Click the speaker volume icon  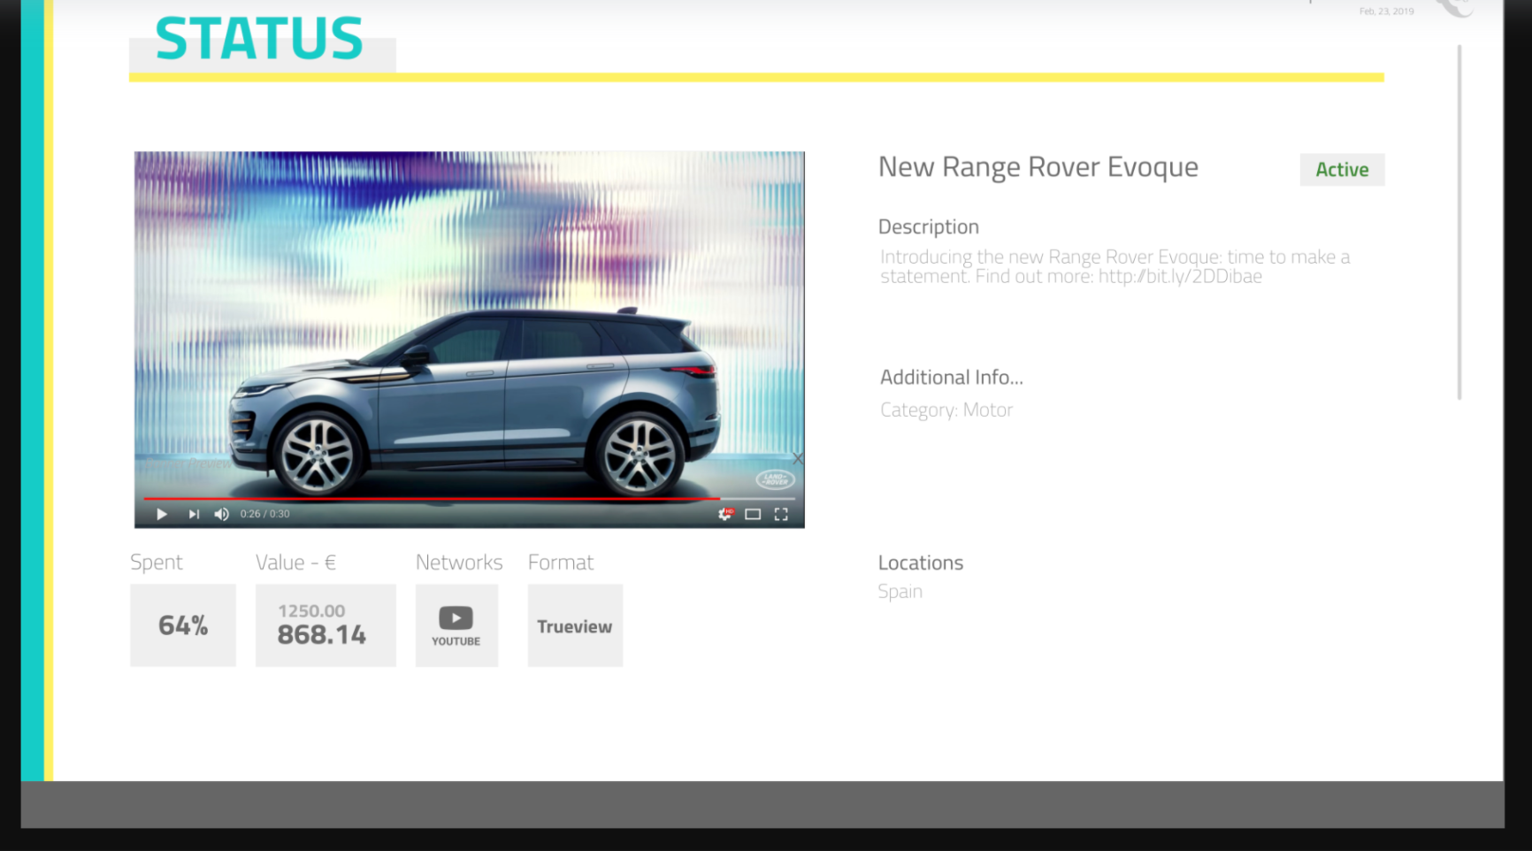pos(221,514)
